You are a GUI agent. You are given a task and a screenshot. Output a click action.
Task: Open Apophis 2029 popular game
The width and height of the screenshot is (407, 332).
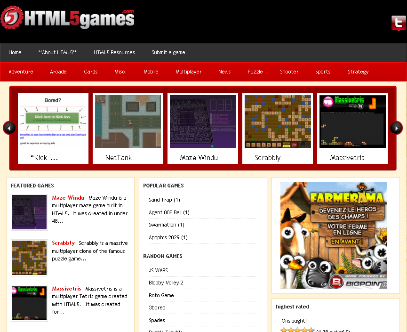168,237
